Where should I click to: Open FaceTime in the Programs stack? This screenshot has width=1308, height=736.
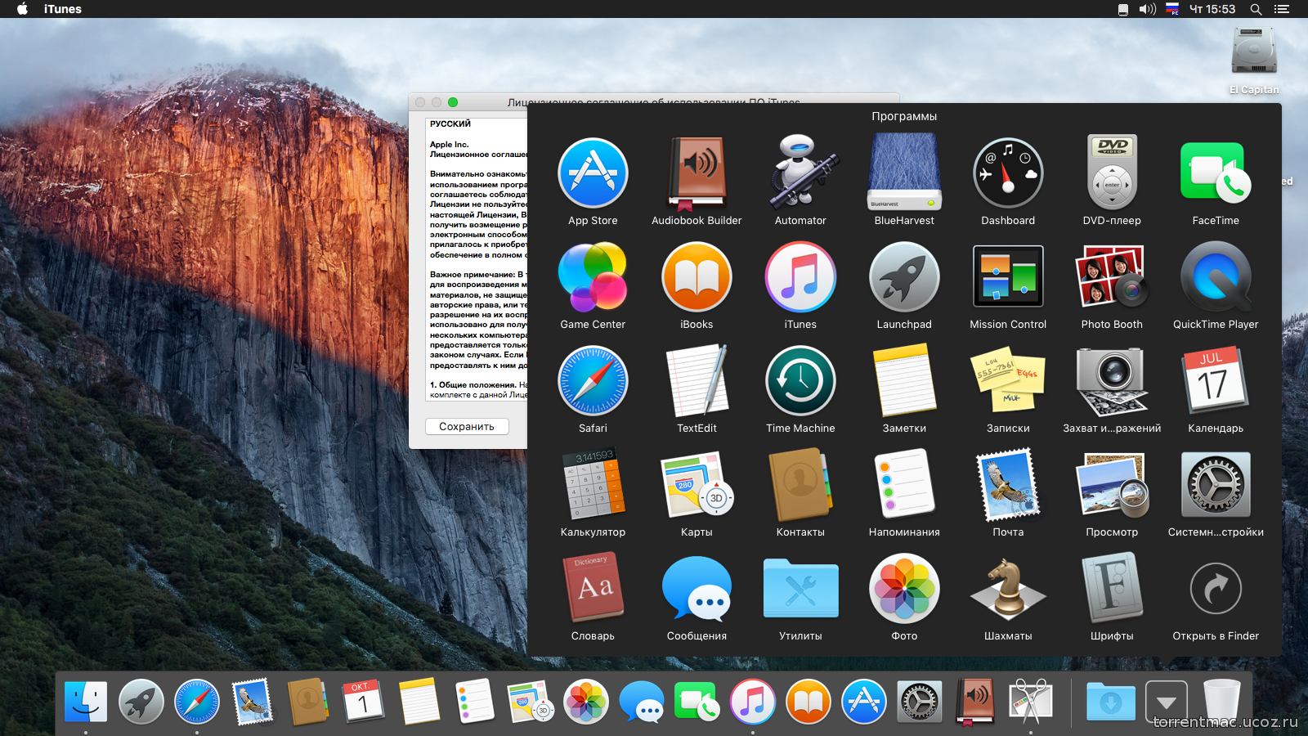pos(1216,173)
